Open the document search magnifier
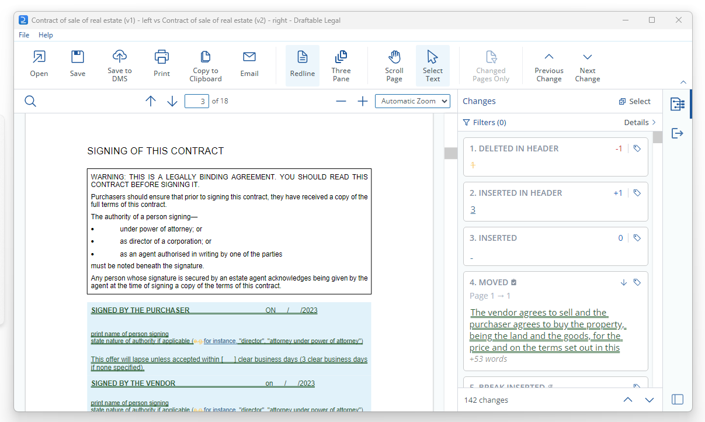The image size is (705, 422). coord(30,101)
